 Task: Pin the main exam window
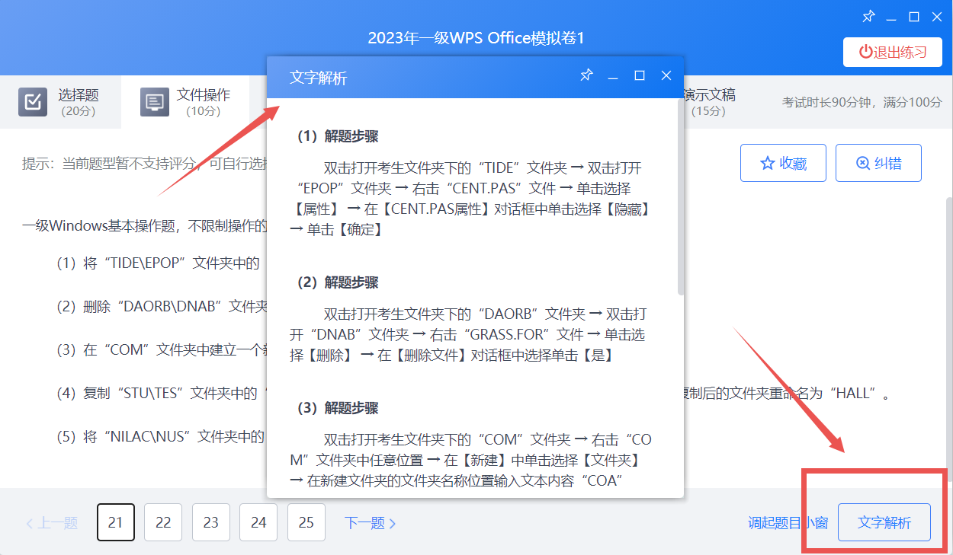[x=868, y=17]
